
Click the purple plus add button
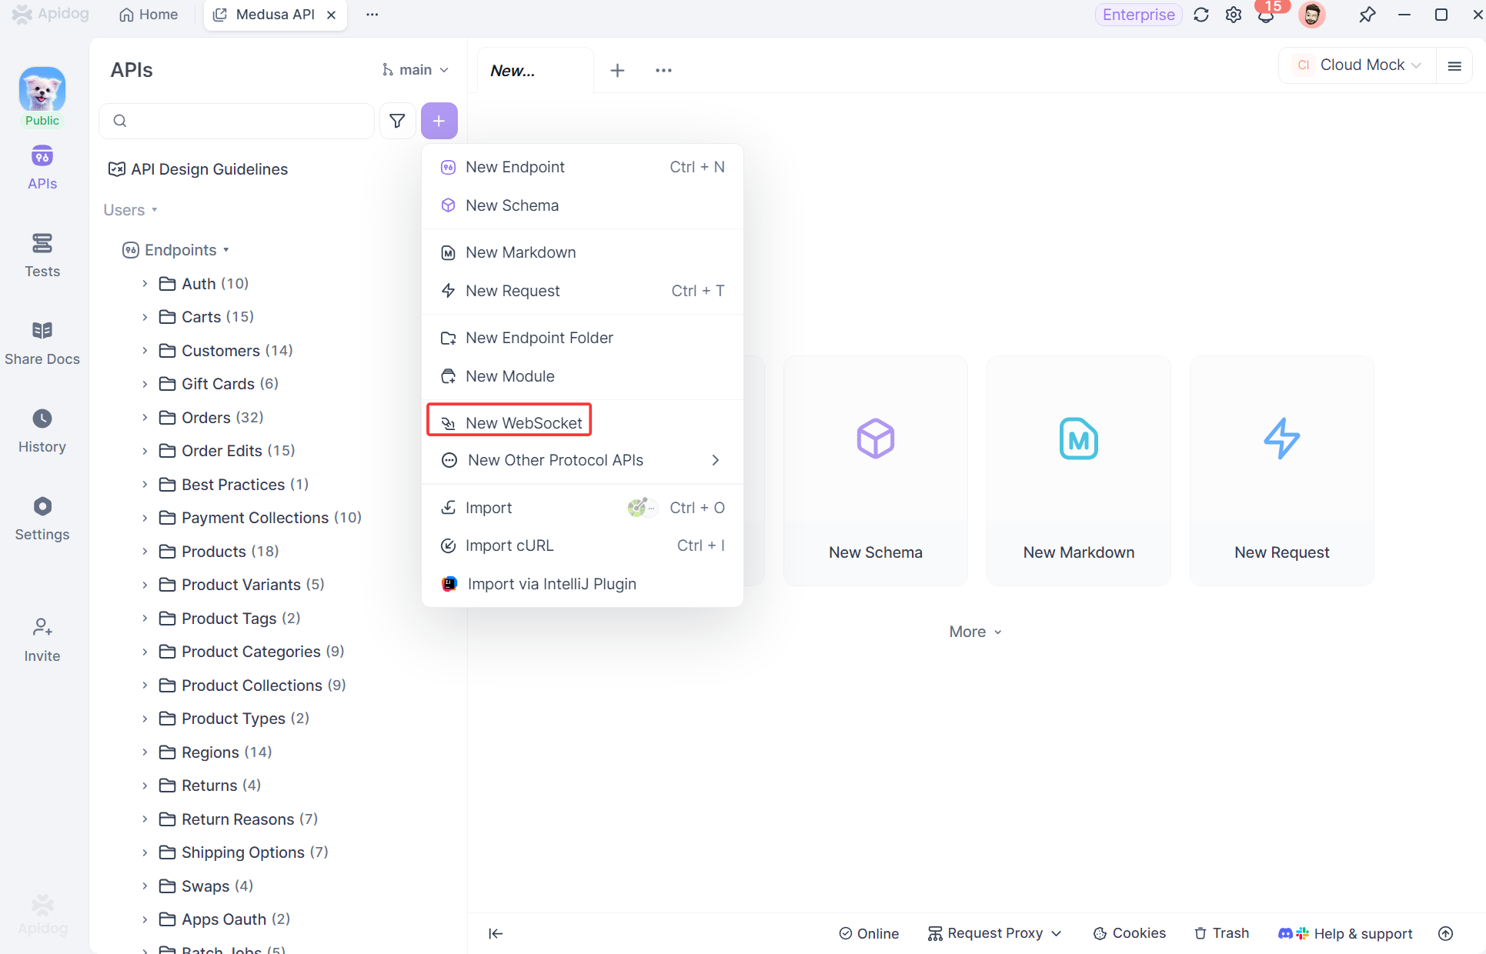point(439,121)
